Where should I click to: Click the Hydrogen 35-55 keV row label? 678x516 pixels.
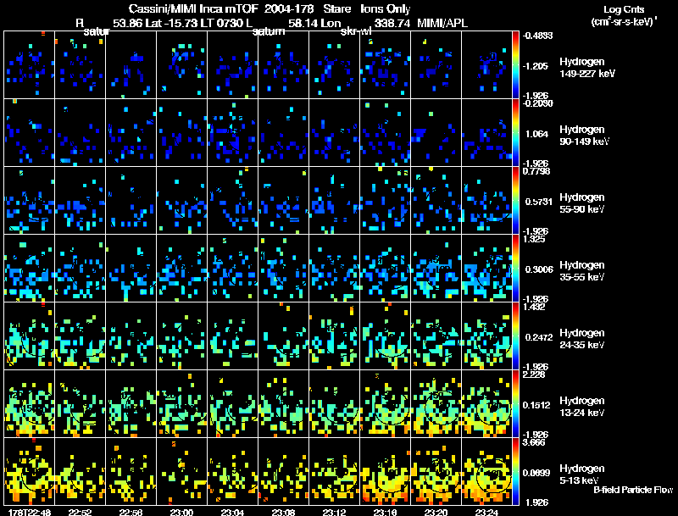(x=582, y=271)
